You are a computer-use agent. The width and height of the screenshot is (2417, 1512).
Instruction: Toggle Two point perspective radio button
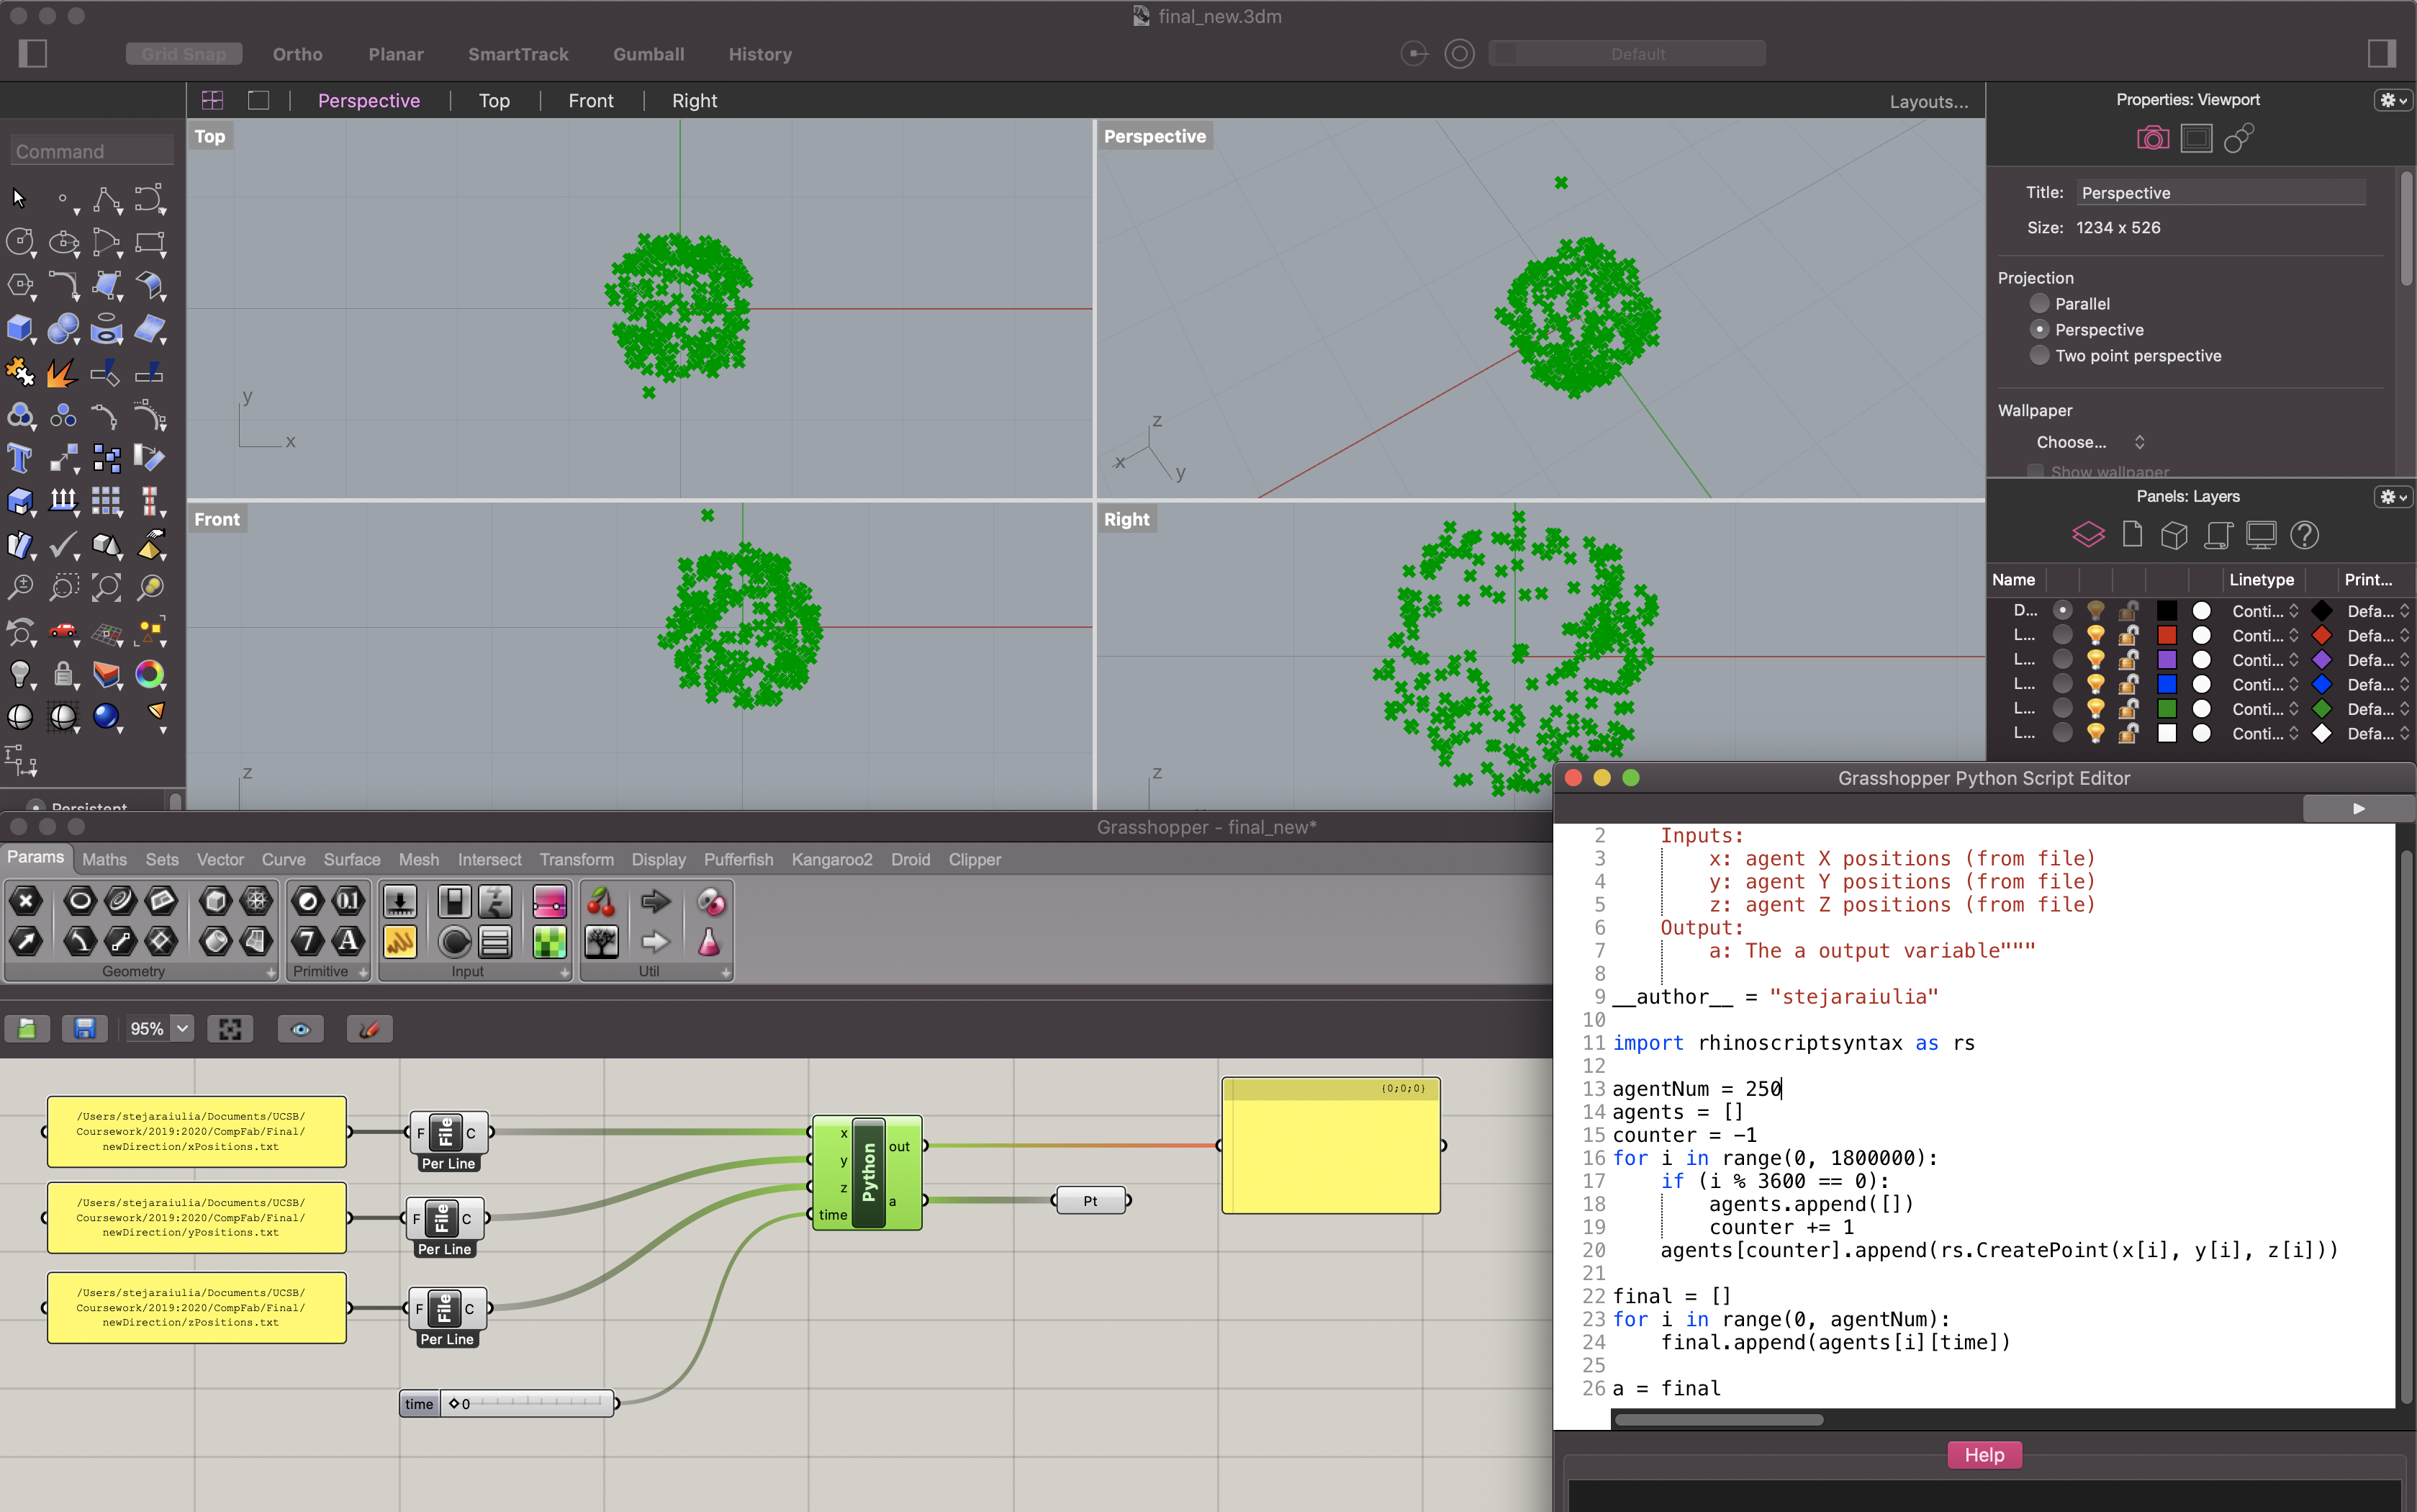[x=2039, y=356]
